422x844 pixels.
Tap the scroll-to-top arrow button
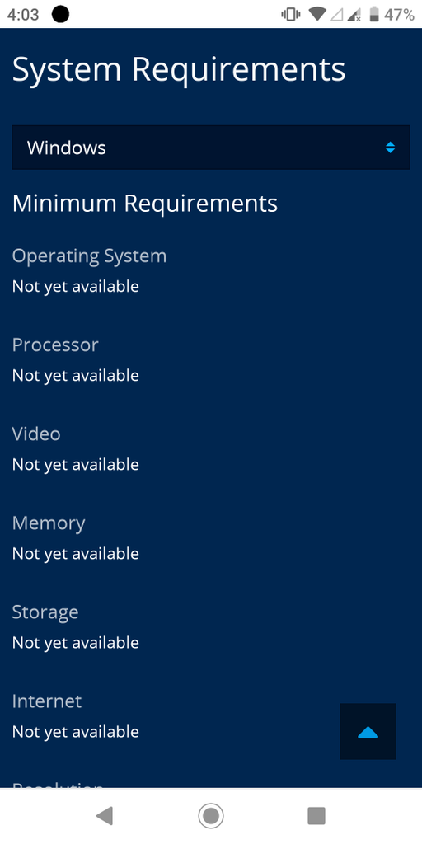click(x=368, y=732)
